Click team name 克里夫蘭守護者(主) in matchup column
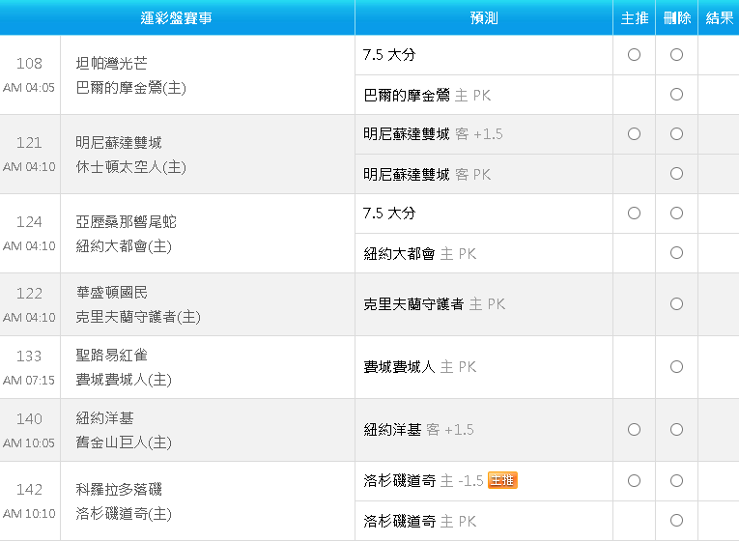This screenshot has width=739, height=542. 138,317
